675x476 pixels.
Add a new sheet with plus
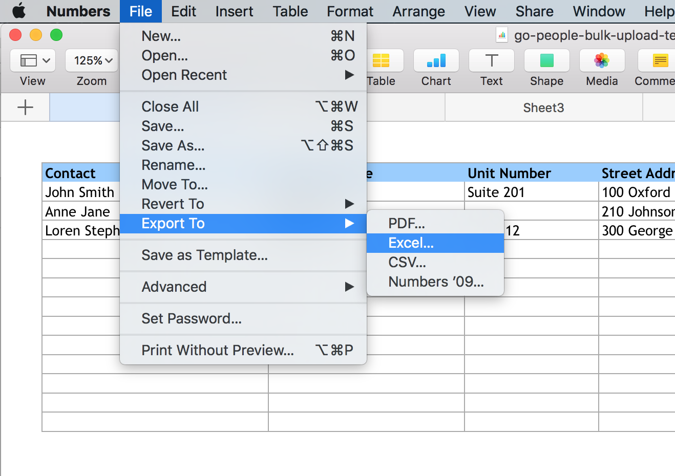coord(25,107)
